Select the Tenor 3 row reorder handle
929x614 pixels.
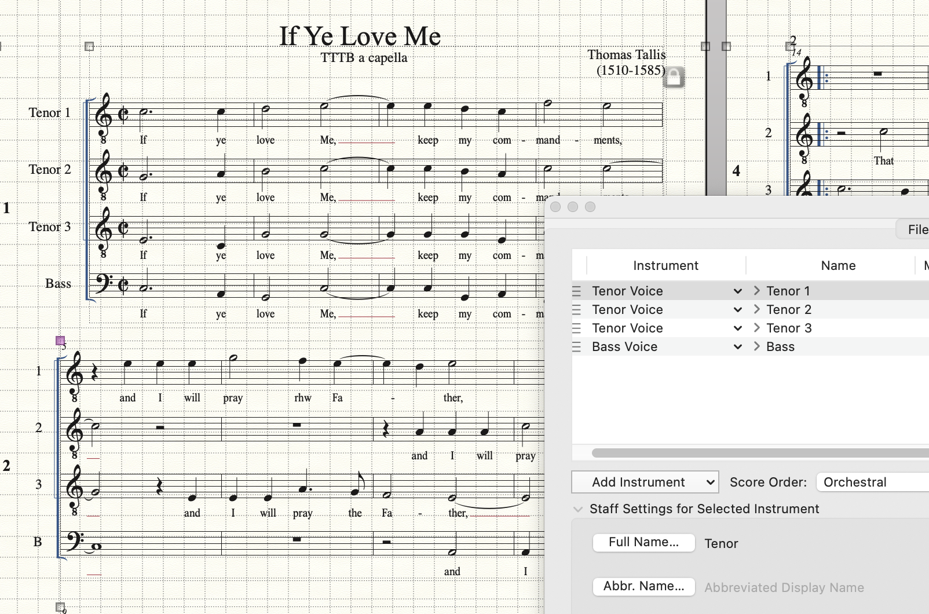(576, 328)
